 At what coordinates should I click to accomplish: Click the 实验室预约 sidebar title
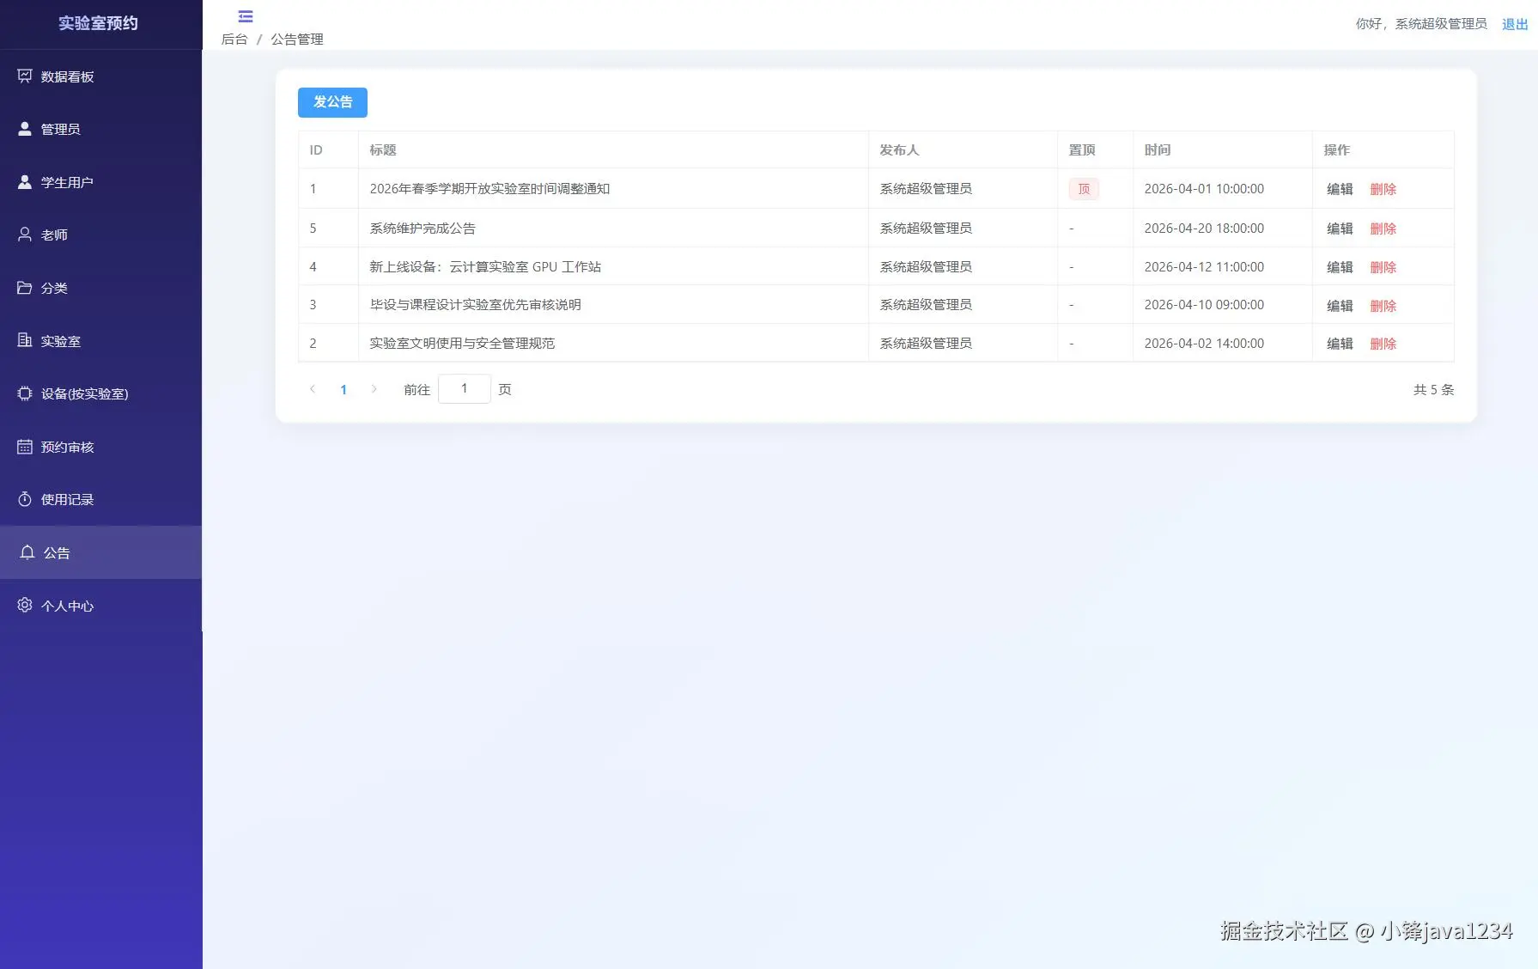pos(98,23)
